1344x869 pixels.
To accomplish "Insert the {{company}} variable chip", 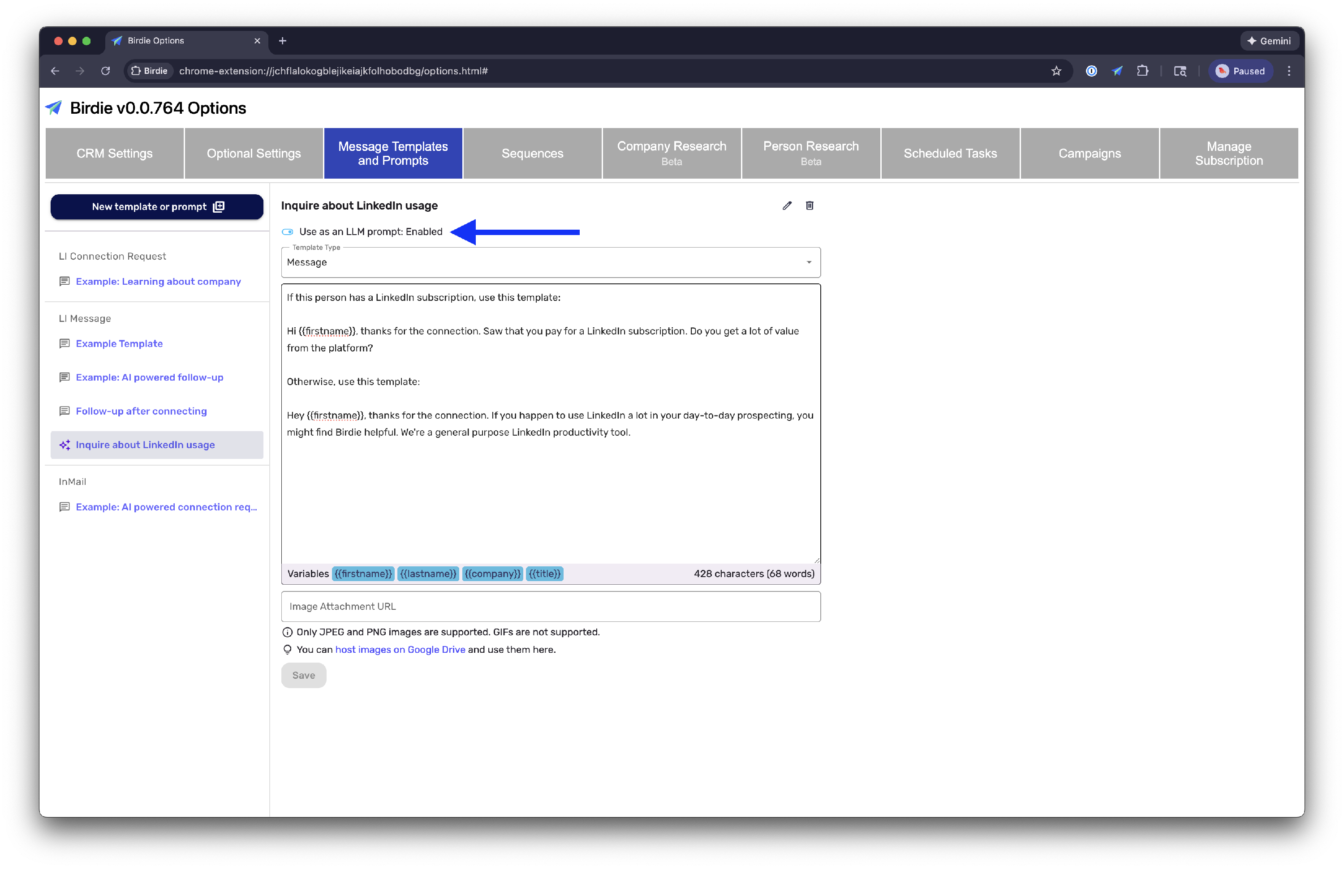I will pyautogui.click(x=492, y=574).
